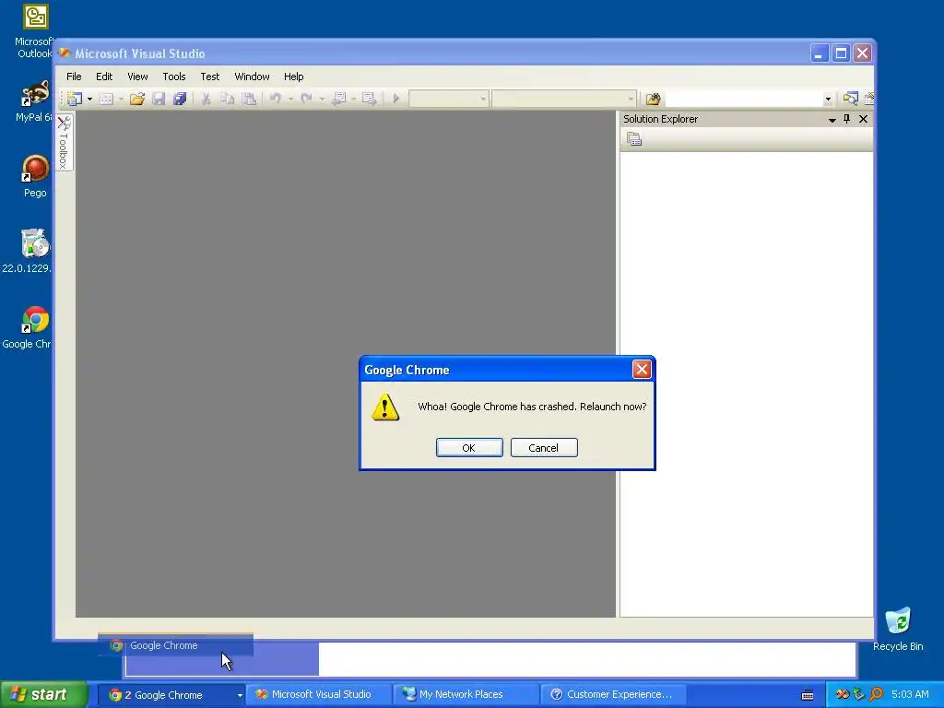Click the Find in Files folder icon
Screen dimensions: 944x708
pos(654,99)
